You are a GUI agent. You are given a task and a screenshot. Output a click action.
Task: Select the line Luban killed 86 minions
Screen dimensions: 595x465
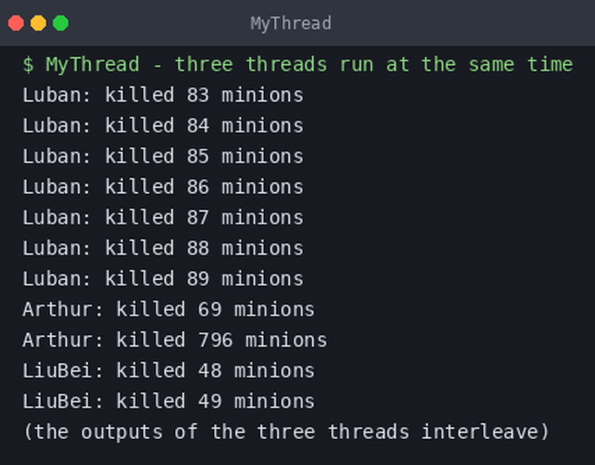(x=163, y=187)
